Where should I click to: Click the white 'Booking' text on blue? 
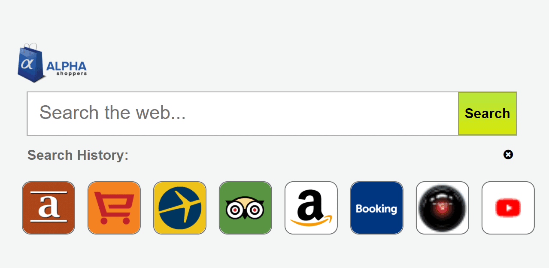(x=376, y=209)
